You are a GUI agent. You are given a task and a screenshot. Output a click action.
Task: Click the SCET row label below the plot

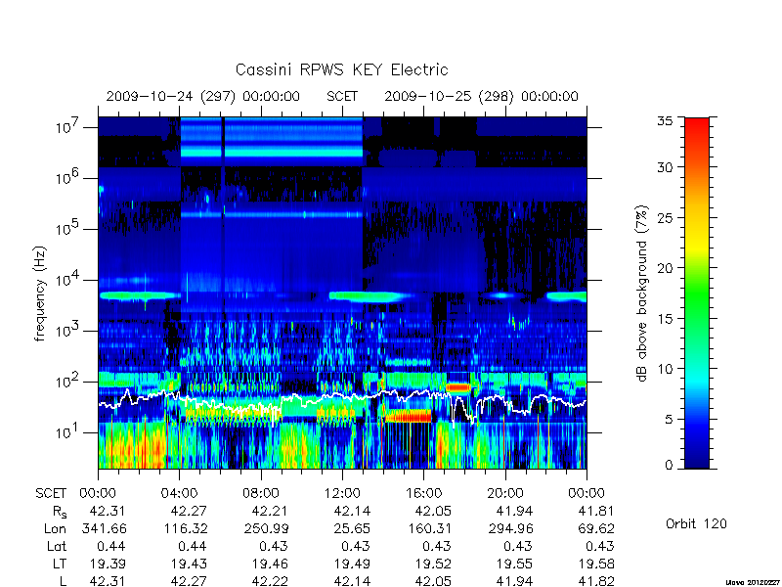click(51, 493)
